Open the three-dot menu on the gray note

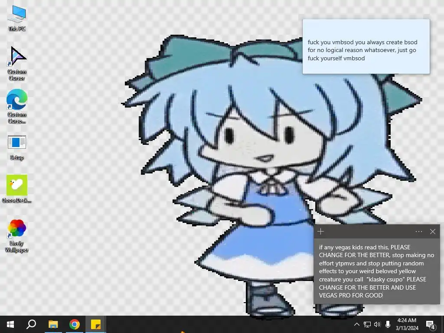click(419, 232)
